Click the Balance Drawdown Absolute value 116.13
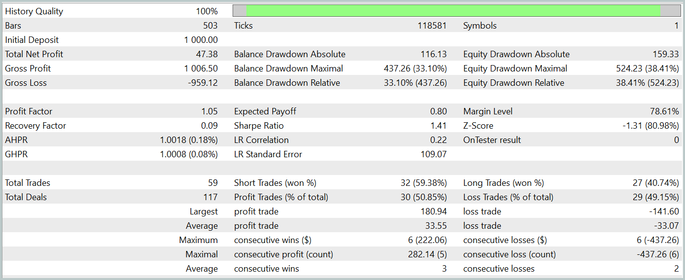Viewport: 685px width, 280px height. pos(434,54)
